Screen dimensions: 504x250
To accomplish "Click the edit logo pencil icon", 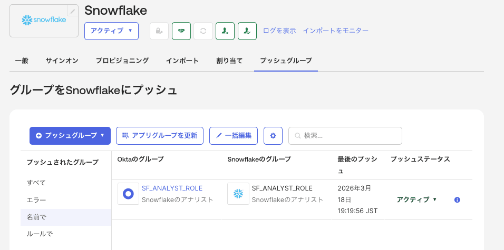I will (x=73, y=11).
